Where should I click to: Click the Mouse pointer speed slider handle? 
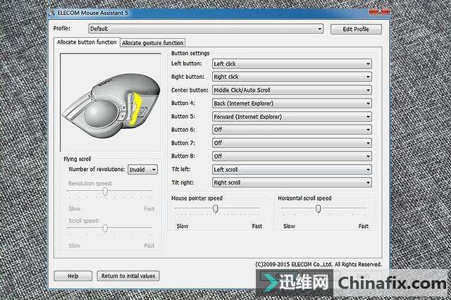[215, 208]
